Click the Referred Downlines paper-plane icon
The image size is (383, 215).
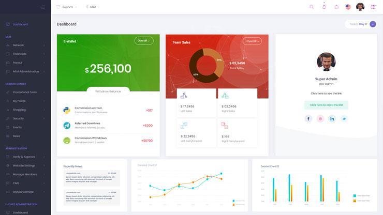(x=67, y=126)
